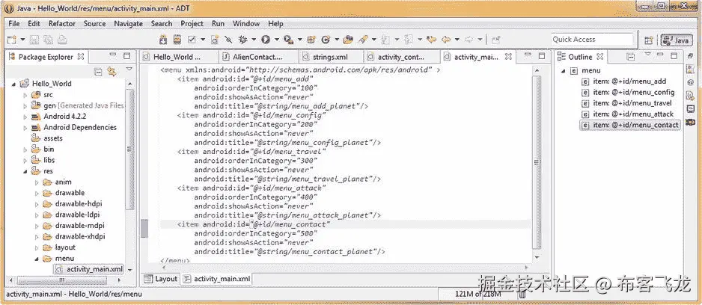This screenshot has height=305, width=702.
Task: Close the Outline view tab
Action: (x=600, y=57)
